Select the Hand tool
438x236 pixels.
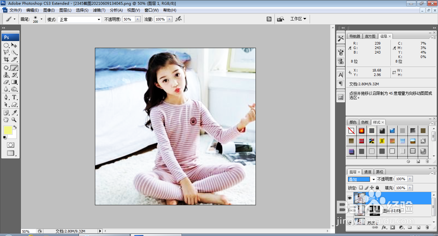pos(6,120)
